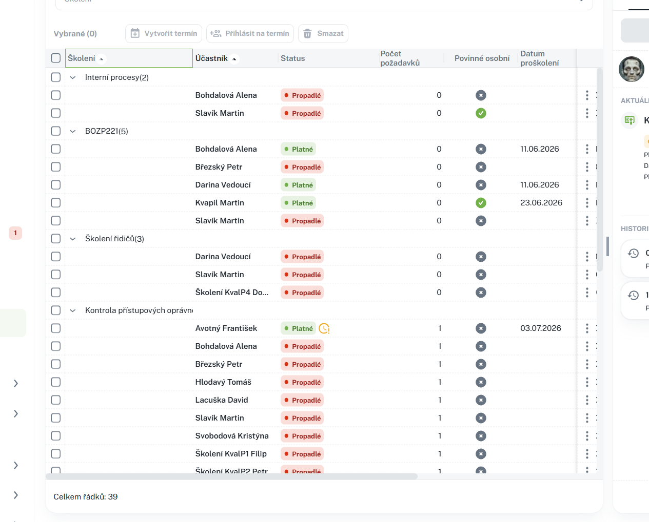Click Slavík Martin name under Školení řidičů
Screen dimensions: 649x522
coord(220,275)
